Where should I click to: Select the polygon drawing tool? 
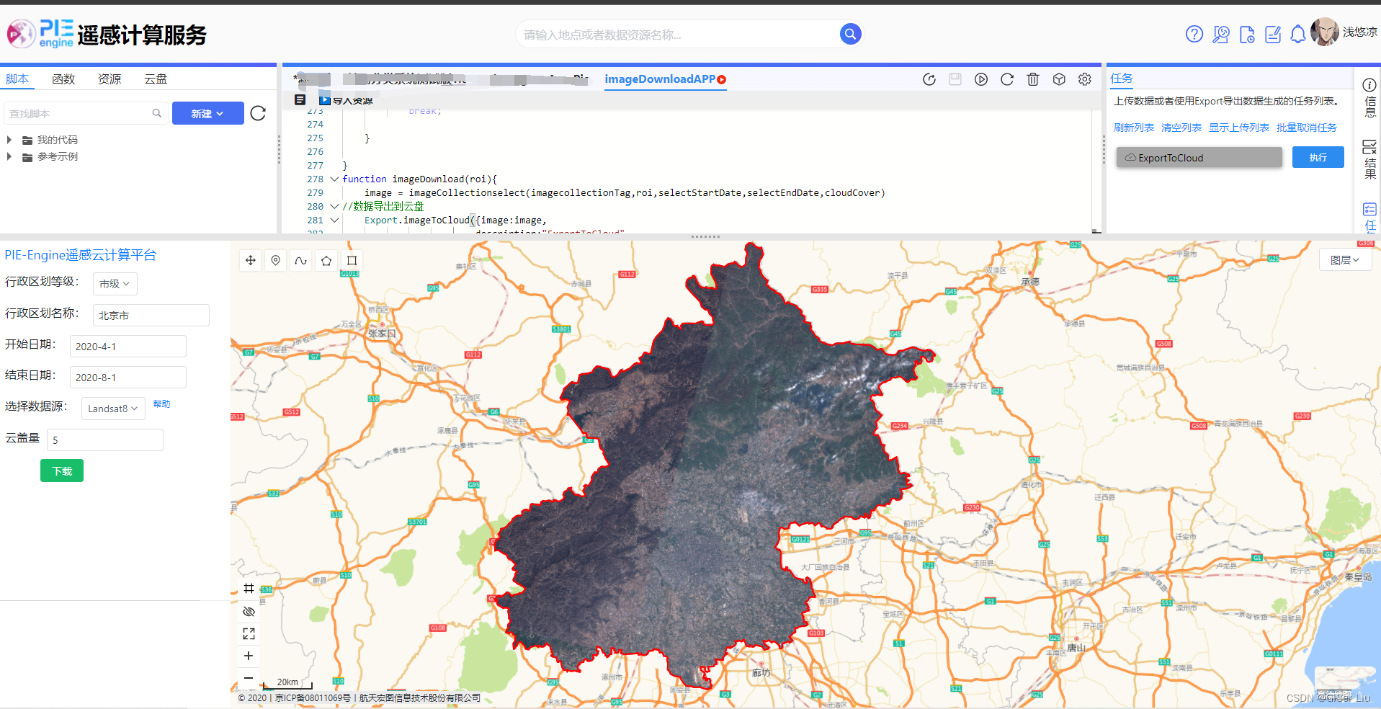tap(326, 261)
